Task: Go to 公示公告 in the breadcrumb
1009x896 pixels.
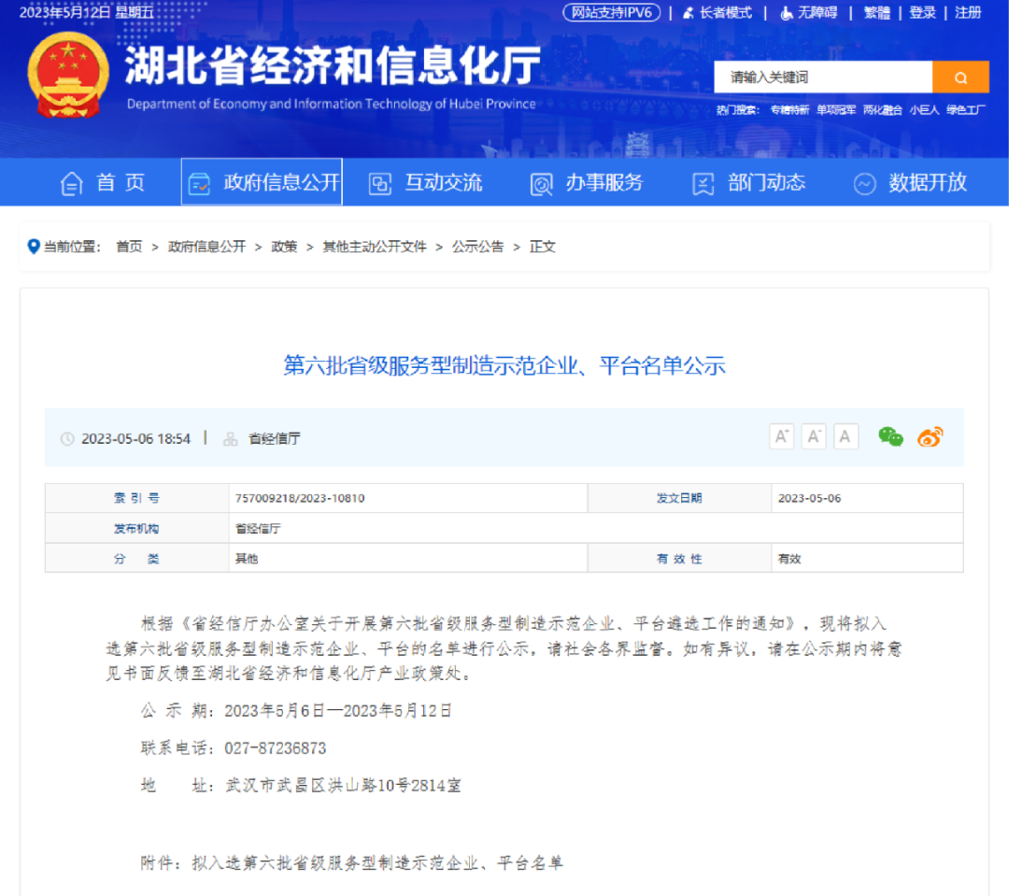Action: click(477, 247)
